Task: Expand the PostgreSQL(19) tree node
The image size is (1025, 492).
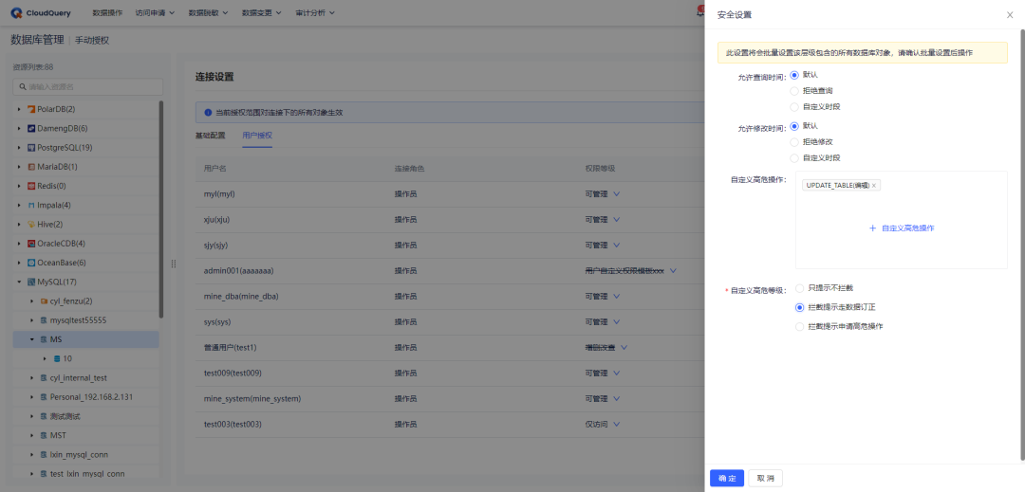Action: coord(19,148)
